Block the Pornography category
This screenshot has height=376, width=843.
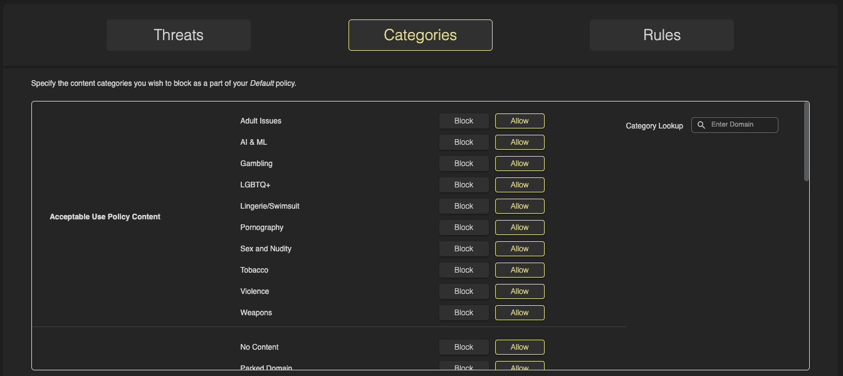coord(463,227)
